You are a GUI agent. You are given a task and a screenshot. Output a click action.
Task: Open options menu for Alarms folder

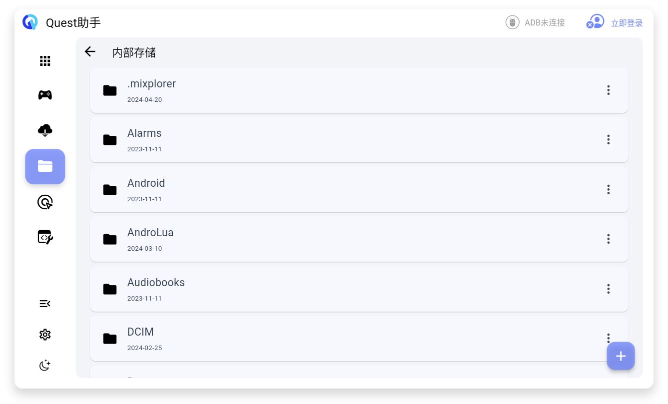[x=608, y=139]
